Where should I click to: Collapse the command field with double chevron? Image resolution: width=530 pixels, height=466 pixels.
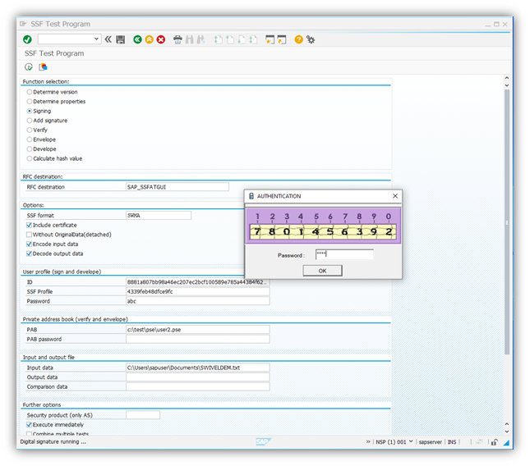click(108, 39)
